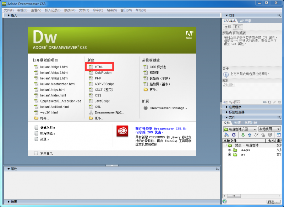Click the attach style sheet chain-link icon
The height and width of the screenshot is (207, 284).
(x=265, y=102)
